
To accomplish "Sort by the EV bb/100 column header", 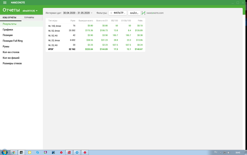I will (126, 21).
